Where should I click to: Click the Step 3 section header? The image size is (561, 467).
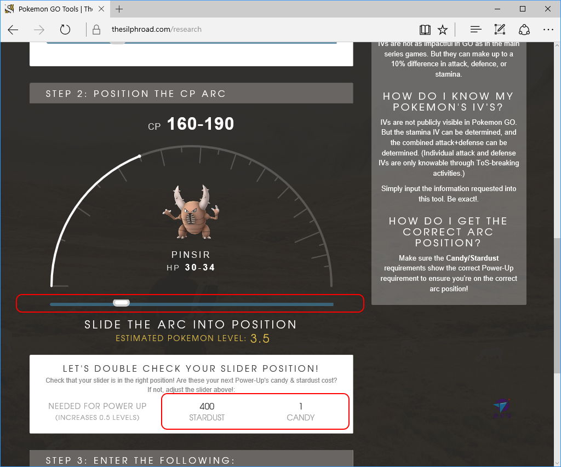coord(191,459)
